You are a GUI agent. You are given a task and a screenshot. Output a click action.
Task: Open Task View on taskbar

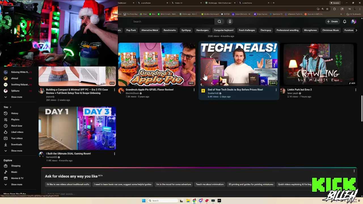click(181, 201)
